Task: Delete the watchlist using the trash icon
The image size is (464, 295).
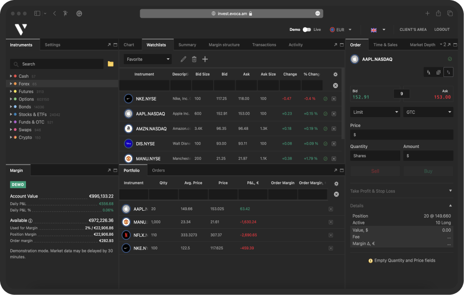Action: 194,59
